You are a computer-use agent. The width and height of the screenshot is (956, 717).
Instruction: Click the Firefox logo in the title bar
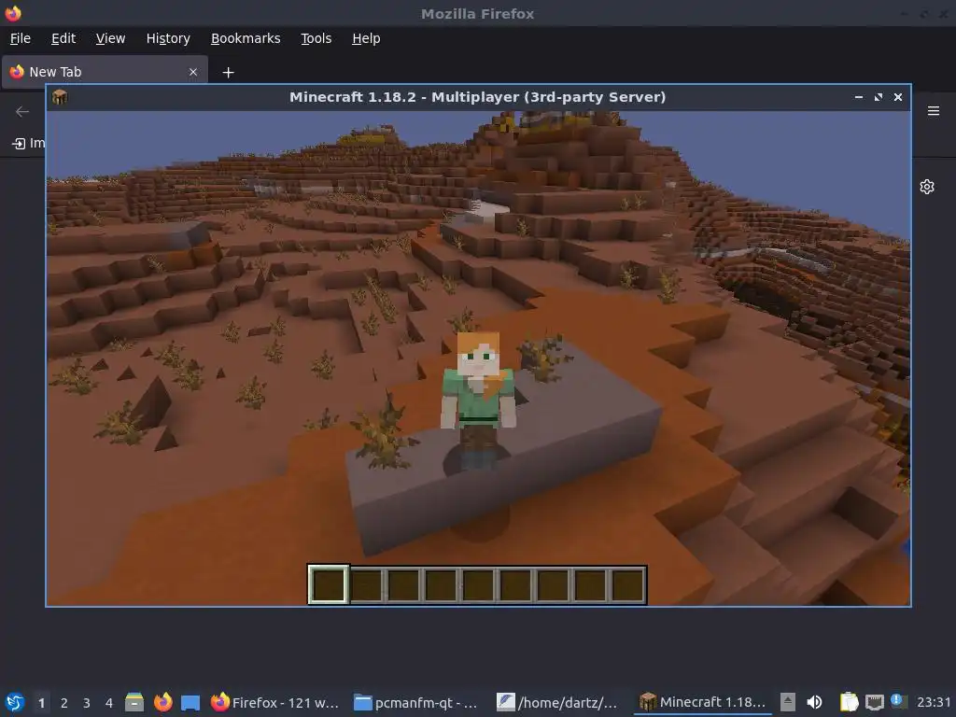coord(13,13)
